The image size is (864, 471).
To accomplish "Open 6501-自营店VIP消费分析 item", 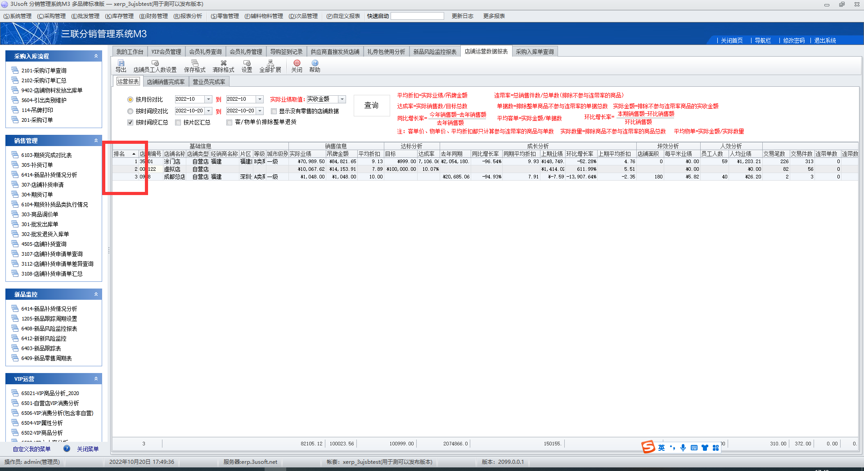I will (50, 403).
